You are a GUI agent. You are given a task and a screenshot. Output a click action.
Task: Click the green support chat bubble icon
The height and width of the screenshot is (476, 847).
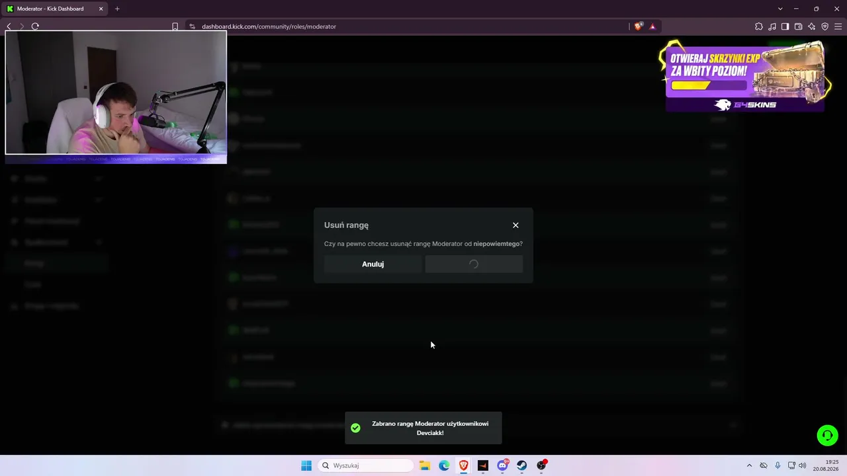coord(827,435)
